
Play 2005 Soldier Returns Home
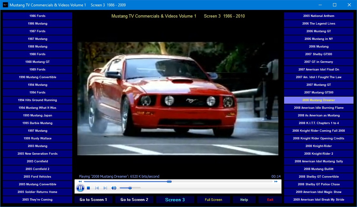tap(38, 192)
